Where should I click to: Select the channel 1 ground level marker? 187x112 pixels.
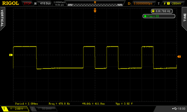click(11, 55)
